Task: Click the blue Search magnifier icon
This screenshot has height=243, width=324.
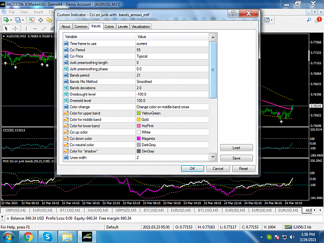Action: coord(309,20)
